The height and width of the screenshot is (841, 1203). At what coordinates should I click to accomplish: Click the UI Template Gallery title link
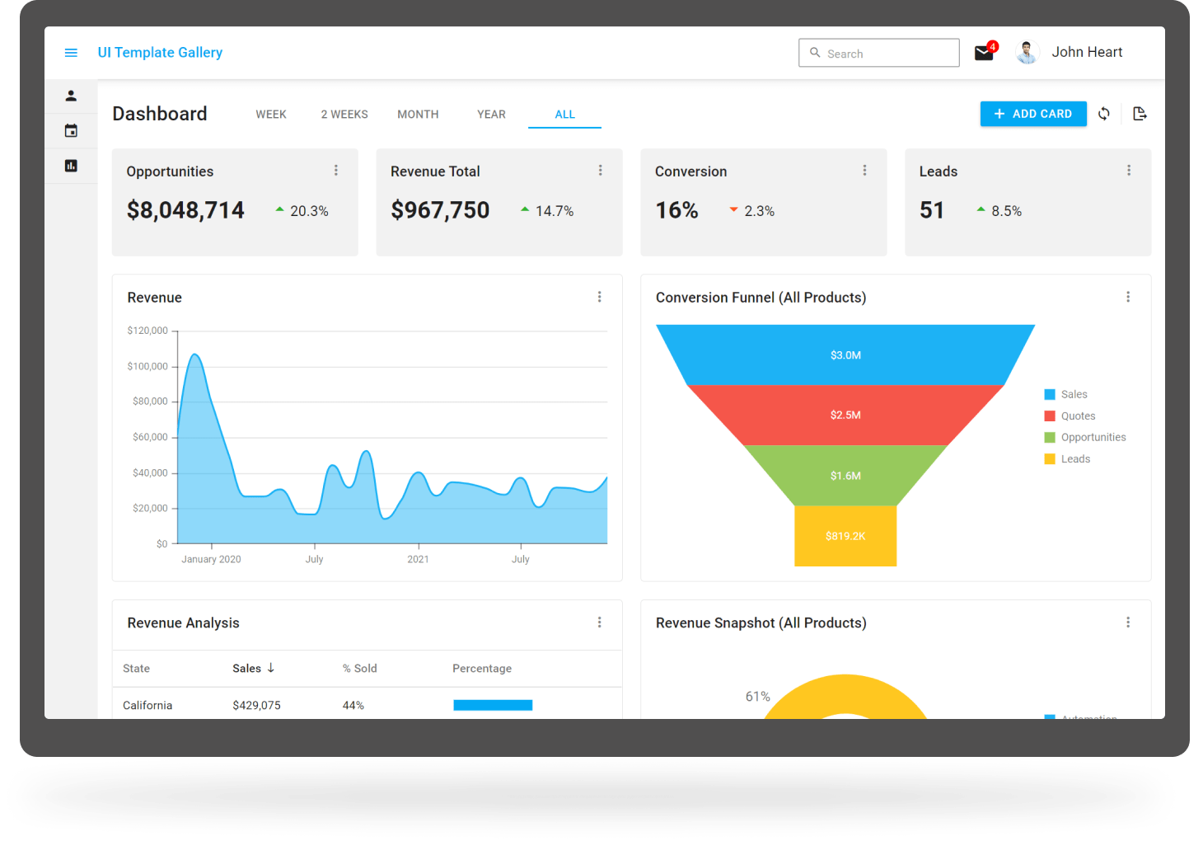pos(160,53)
